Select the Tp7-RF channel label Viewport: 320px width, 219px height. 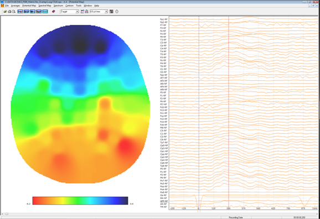164,142
